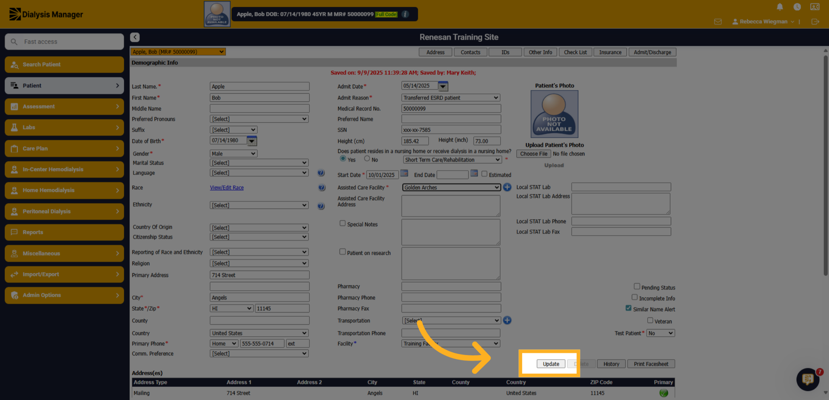Open View/Edit Race link

(227, 187)
